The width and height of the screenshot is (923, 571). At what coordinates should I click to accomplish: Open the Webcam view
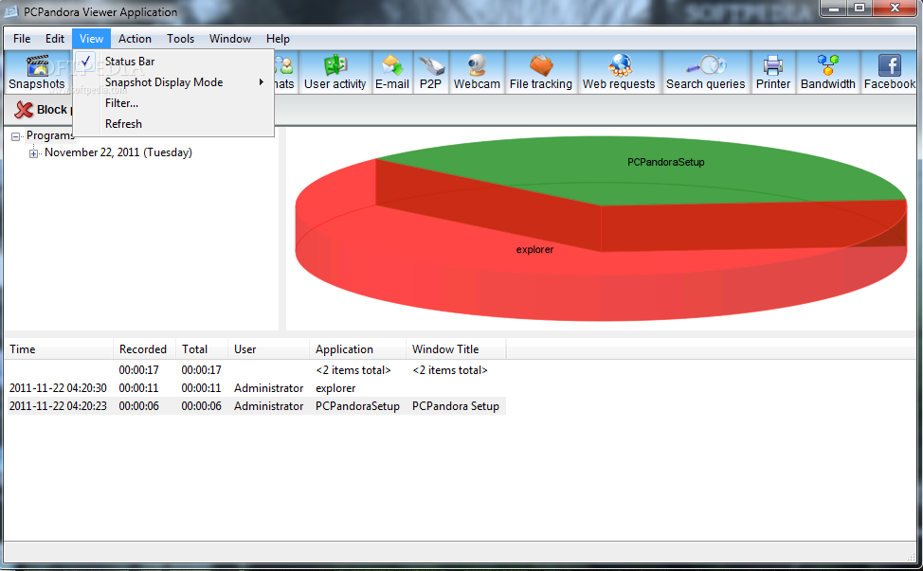point(477,72)
